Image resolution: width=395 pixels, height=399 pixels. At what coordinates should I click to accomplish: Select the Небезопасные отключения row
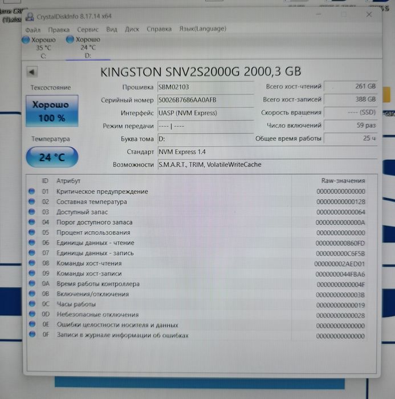click(197, 315)
